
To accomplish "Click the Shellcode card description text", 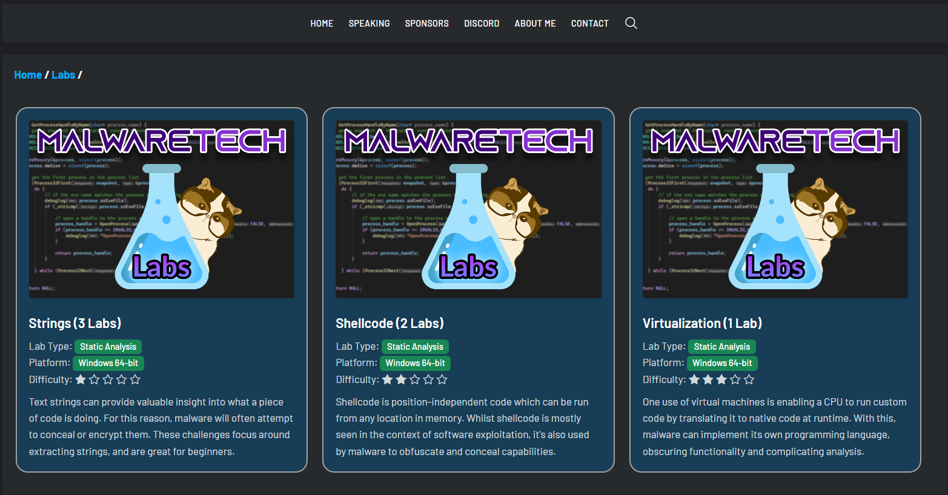I will coord(463,427).
